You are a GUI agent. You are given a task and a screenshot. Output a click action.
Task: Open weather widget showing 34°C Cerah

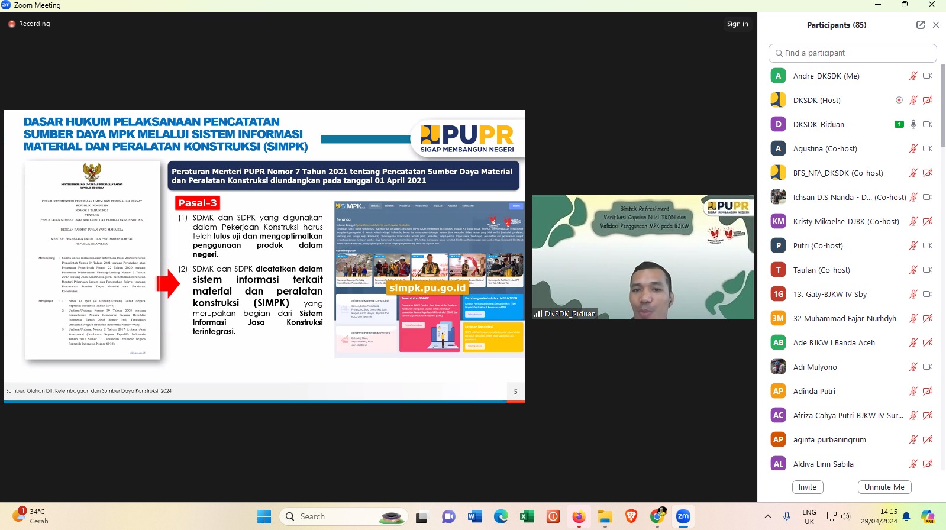coord(31,516)
